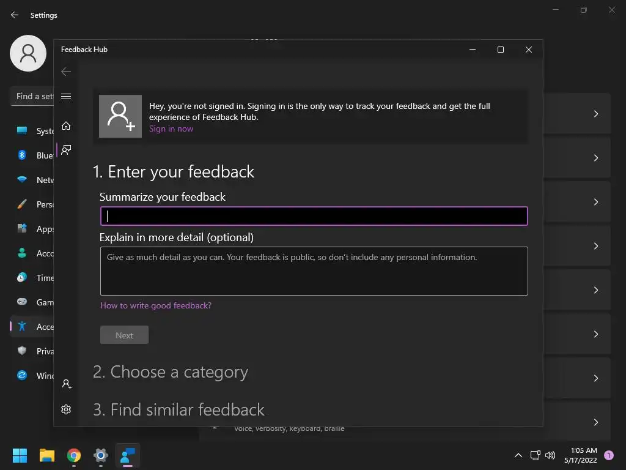Viewport: 626px width, 470px height.
Task: Open Network section in Settings sidebar
Action: (x=32, y=180)
